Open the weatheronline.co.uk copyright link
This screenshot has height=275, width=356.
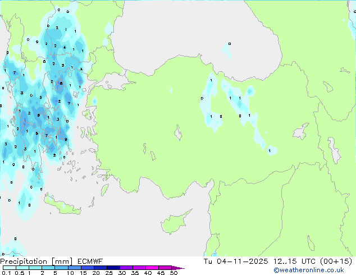308,270
